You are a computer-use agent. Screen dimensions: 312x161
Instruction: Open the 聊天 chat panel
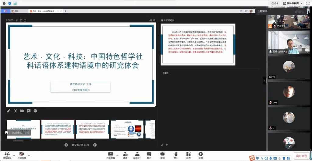(149, 154)
